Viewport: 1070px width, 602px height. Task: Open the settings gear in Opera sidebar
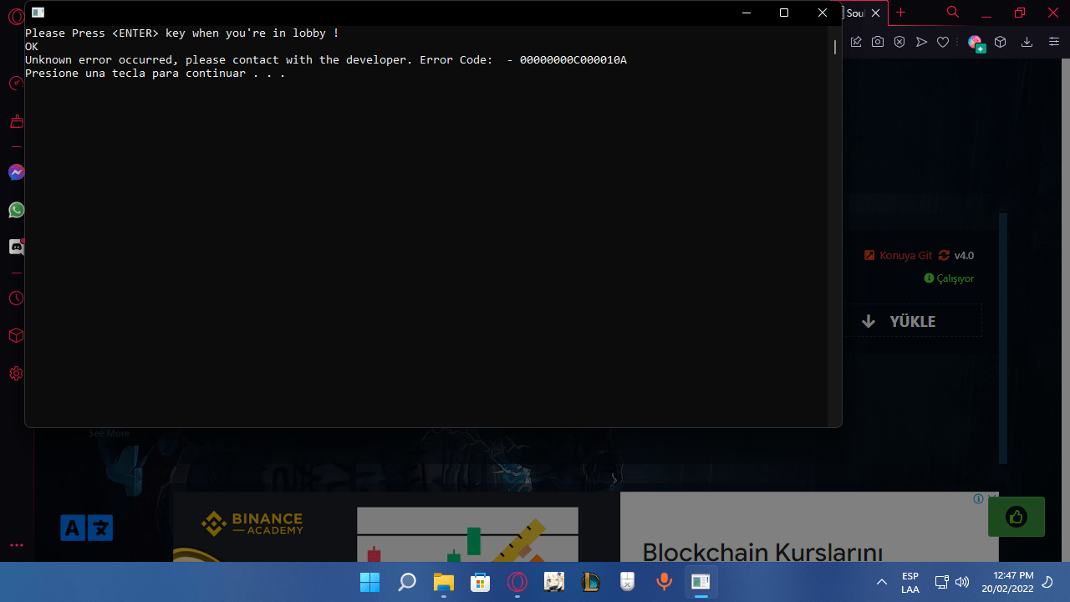16,374
